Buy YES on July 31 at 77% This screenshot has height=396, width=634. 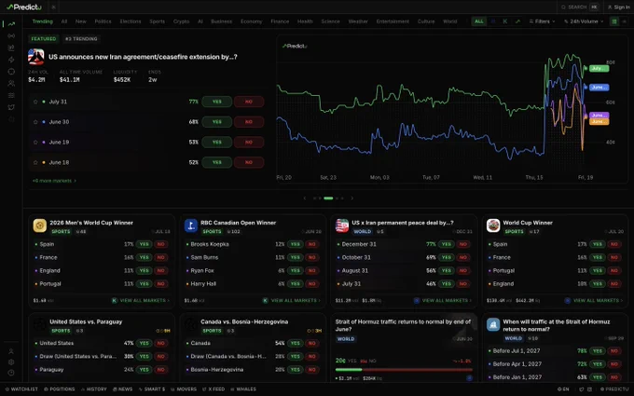[217, 102]
